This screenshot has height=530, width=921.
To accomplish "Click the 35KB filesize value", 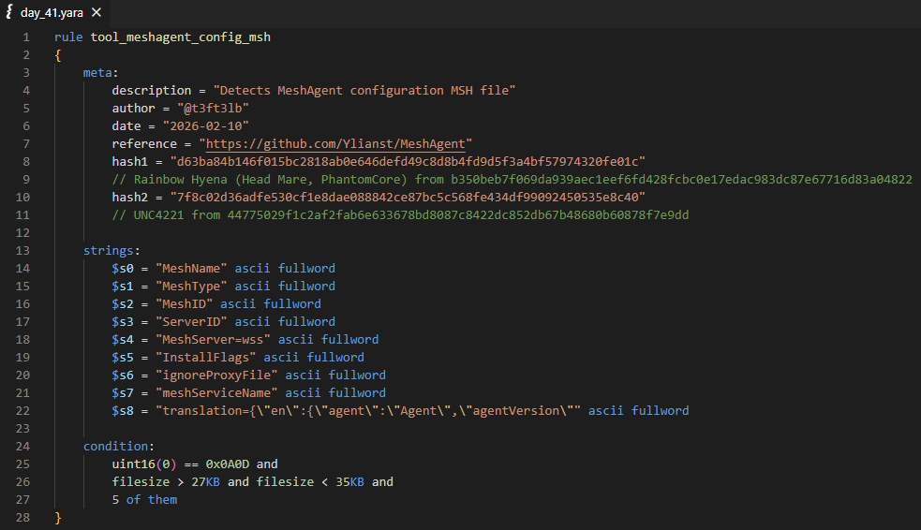I will point(350,482).
